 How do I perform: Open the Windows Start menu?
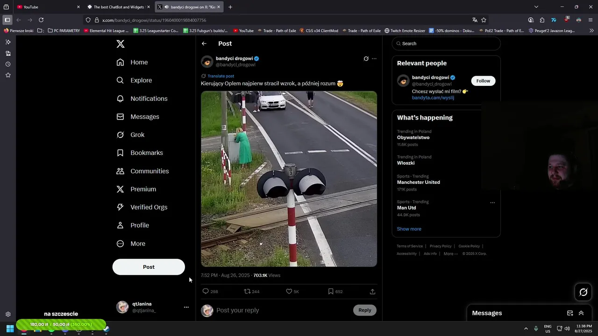pos(10,329)
